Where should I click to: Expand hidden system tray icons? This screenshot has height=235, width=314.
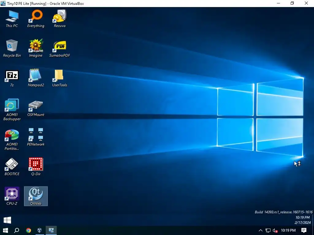click(x=261, y=230)
